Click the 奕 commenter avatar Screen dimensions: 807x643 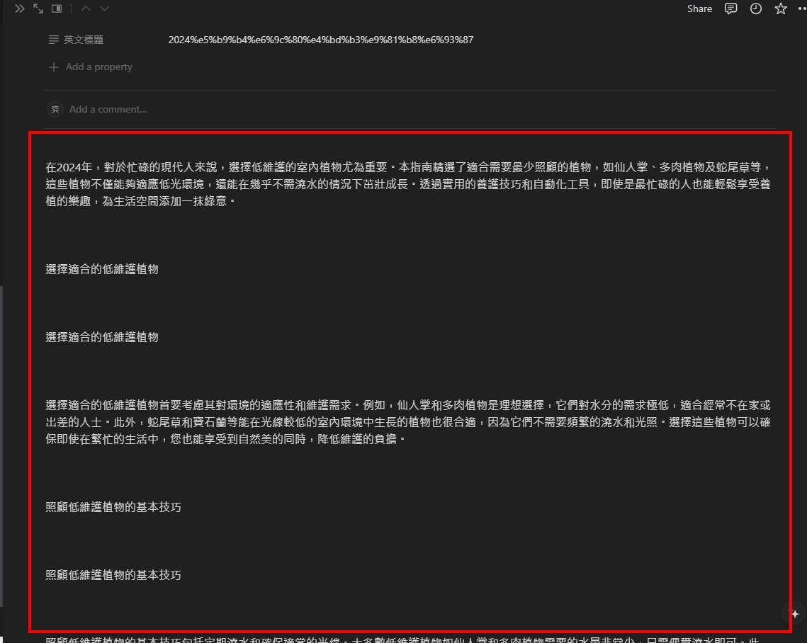coord(55,109)
